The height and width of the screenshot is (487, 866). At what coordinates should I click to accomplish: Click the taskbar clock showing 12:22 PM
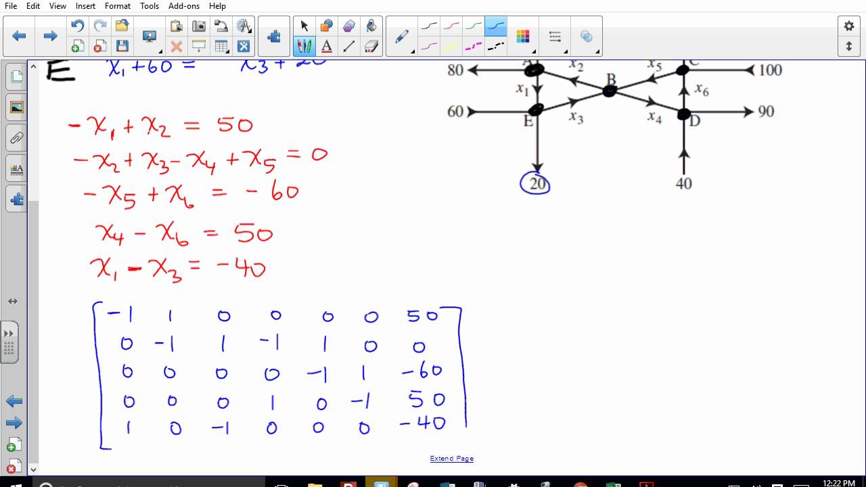click(839, 483)
